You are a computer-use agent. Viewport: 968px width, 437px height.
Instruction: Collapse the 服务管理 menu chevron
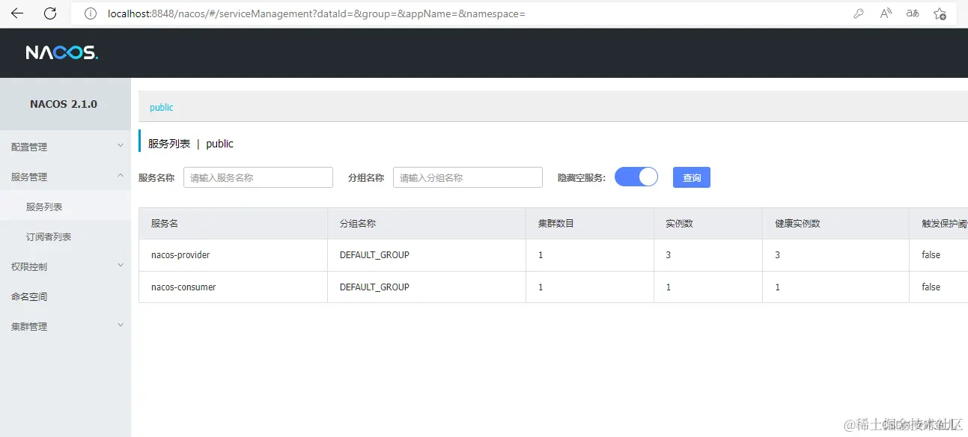[121, 176]
